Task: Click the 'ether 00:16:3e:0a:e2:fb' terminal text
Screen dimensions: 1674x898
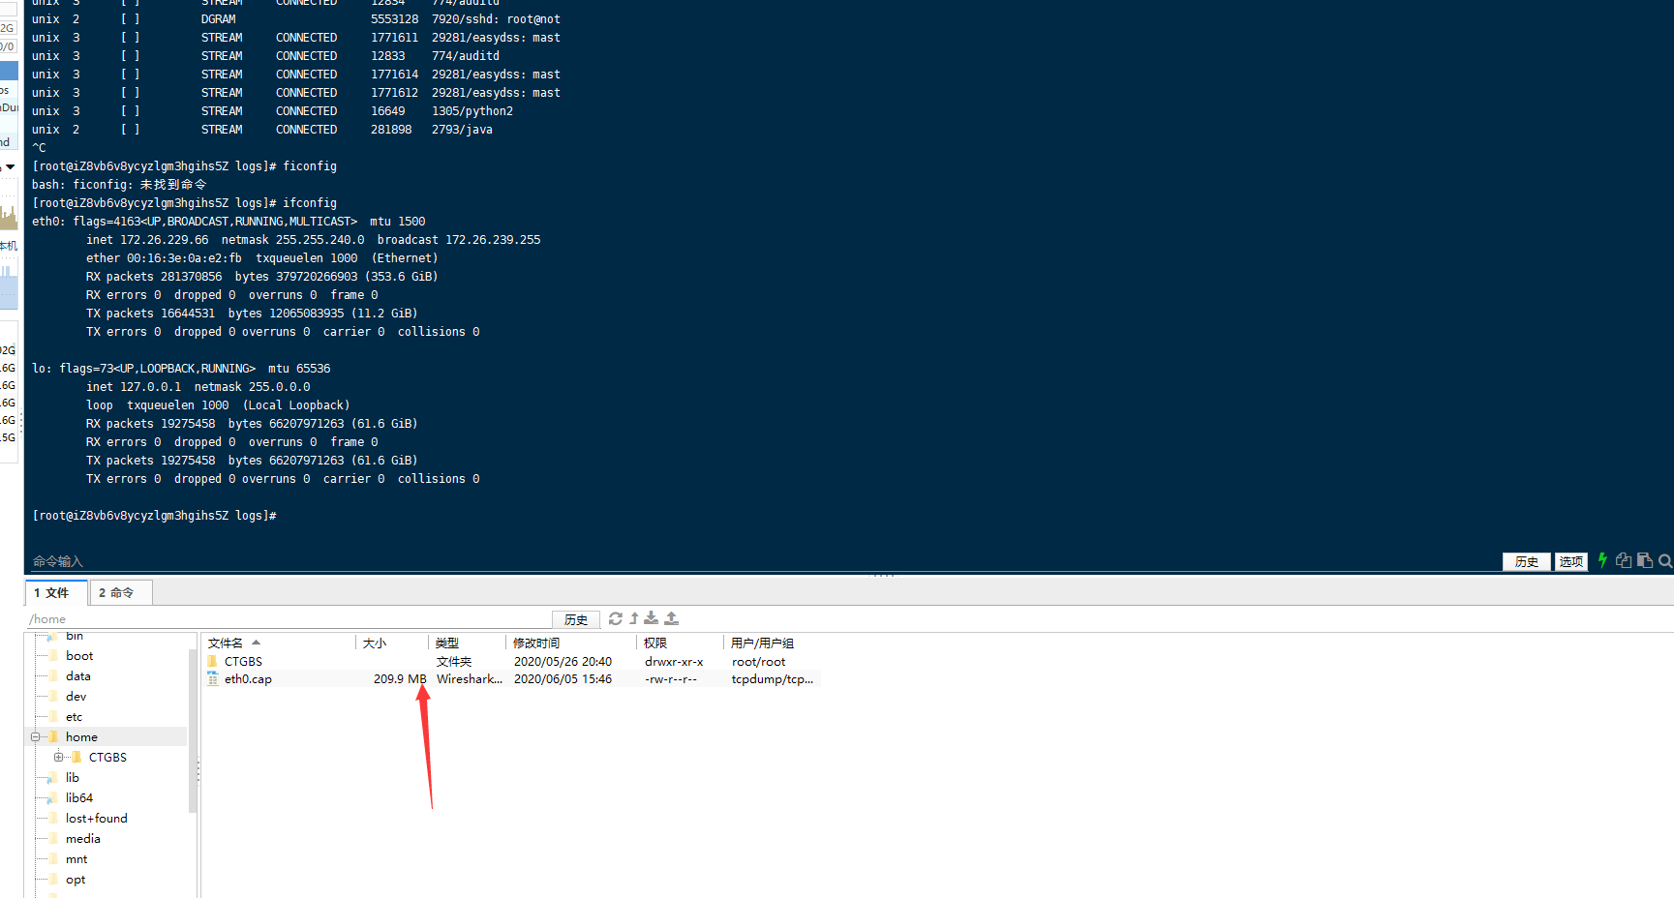Action: 164,258
